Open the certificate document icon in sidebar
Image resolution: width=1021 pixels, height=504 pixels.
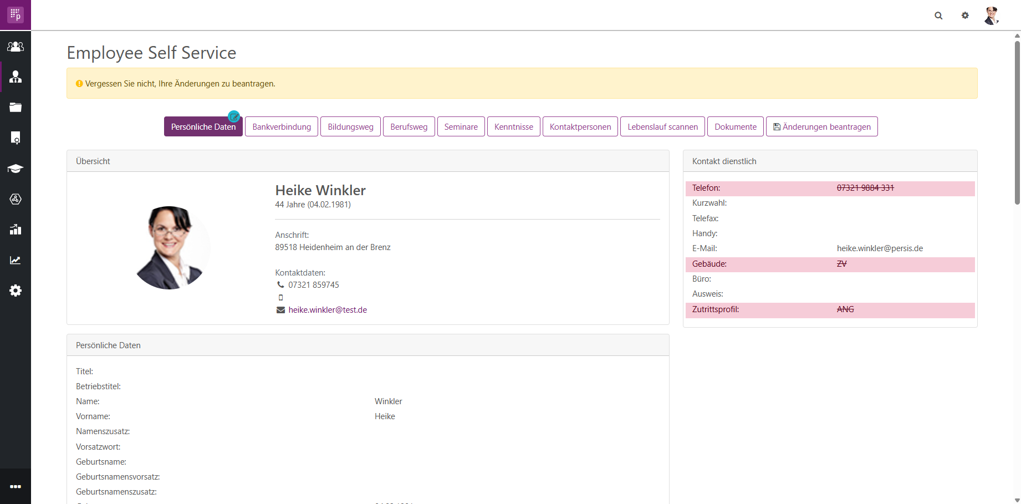(16, 138)
